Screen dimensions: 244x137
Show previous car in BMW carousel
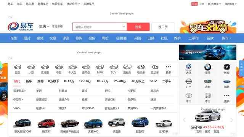click(184, 120)
